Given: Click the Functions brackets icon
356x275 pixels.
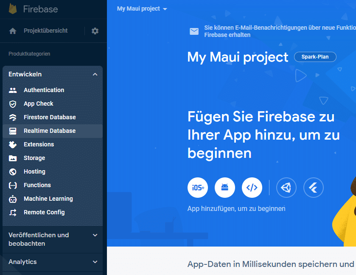Looking at the screenshot, I should (13, 185).
